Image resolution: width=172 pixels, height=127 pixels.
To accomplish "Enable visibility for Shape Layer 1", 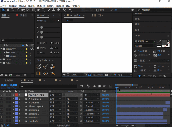I will click(x=2, y=106).
